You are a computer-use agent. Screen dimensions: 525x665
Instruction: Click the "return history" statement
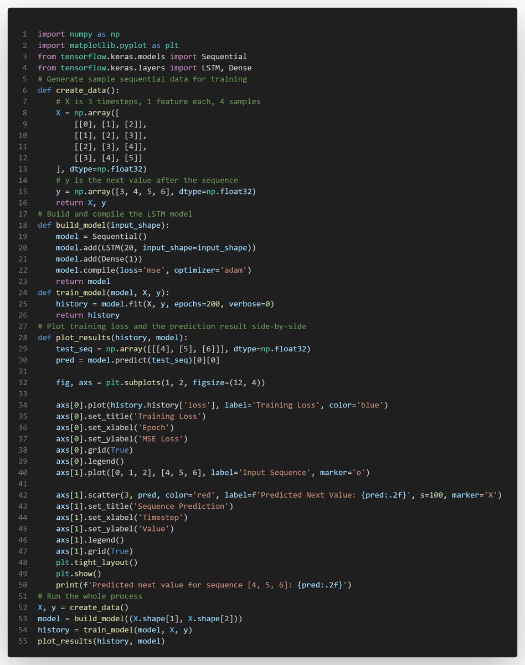tap(87, 315)
